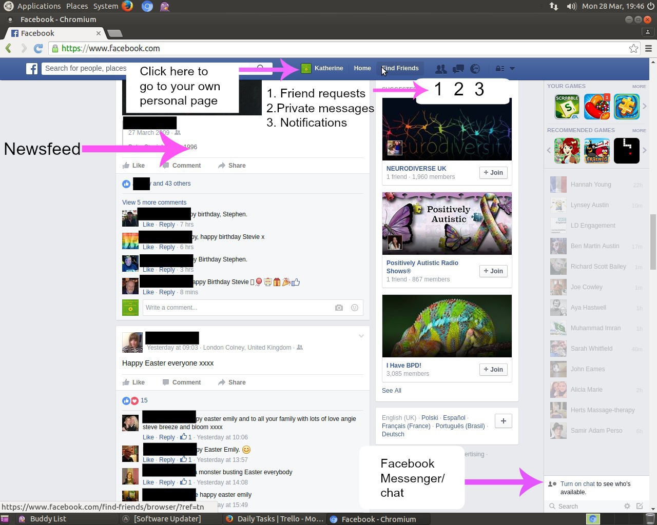657x525 pixels.
Task: Click the Facebook logo icon
Action: tap(32, 69)
